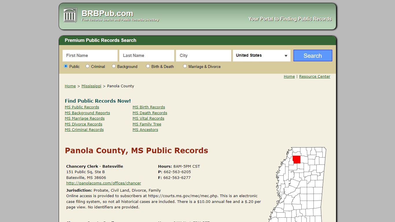The height and width of the screenshot is (222, 395).
Task: Click the Chancery Clerk - Batesville office name
Action: [95, 166]
